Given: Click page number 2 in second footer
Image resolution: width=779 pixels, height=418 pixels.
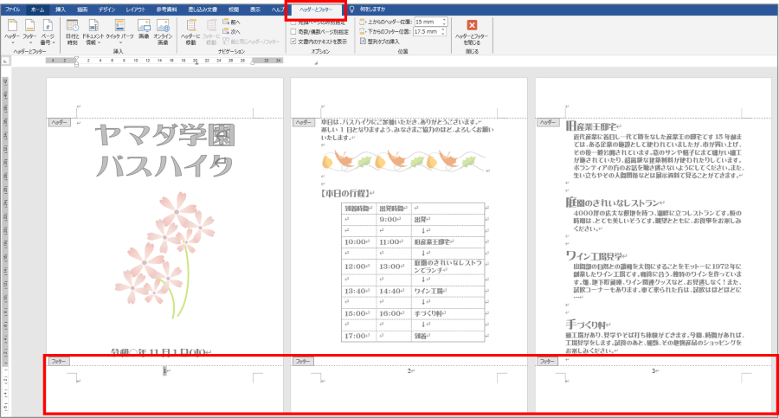Looking at the screenshot, I should click(409, 370).
